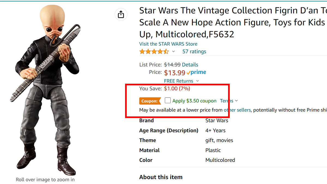Click the green Apply $3.50 coupon label
Viewport: 327px width, 184px height.
pos(194,101)
